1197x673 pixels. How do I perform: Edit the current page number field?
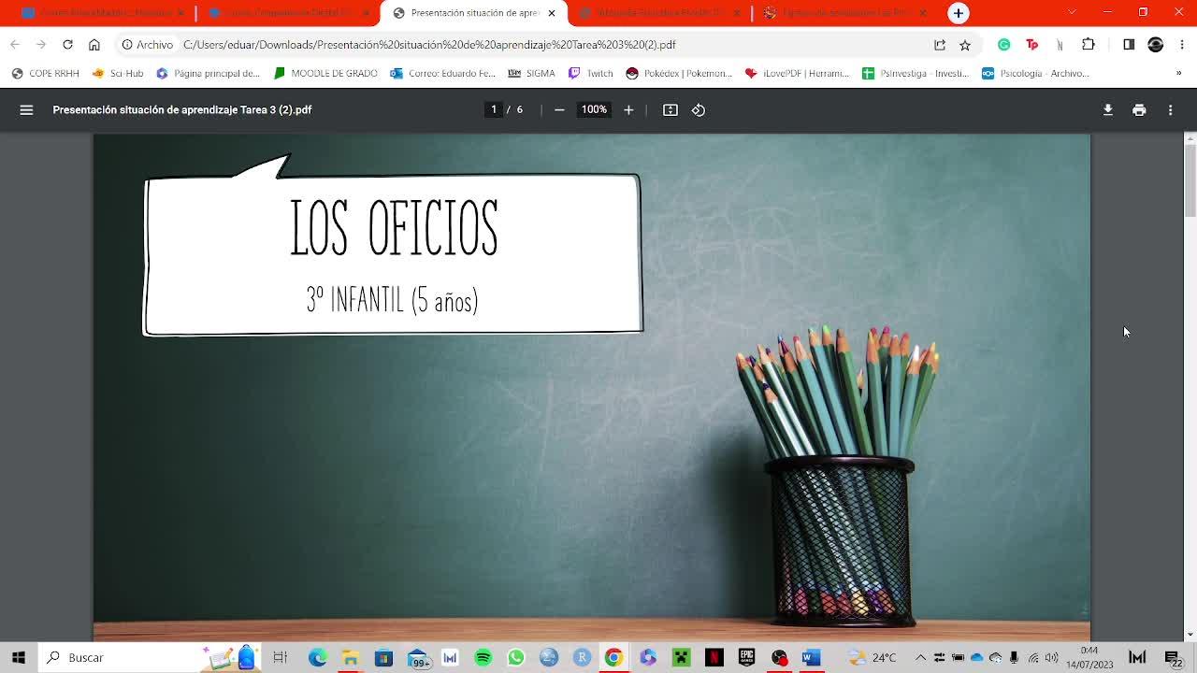click(x=494, y=109)
